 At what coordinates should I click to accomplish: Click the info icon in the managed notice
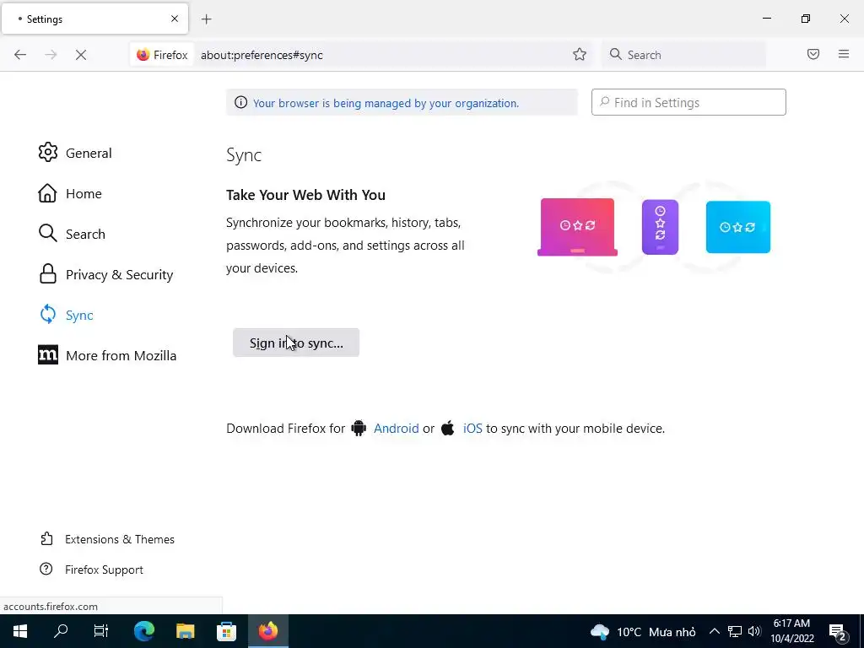coord(240,102)
